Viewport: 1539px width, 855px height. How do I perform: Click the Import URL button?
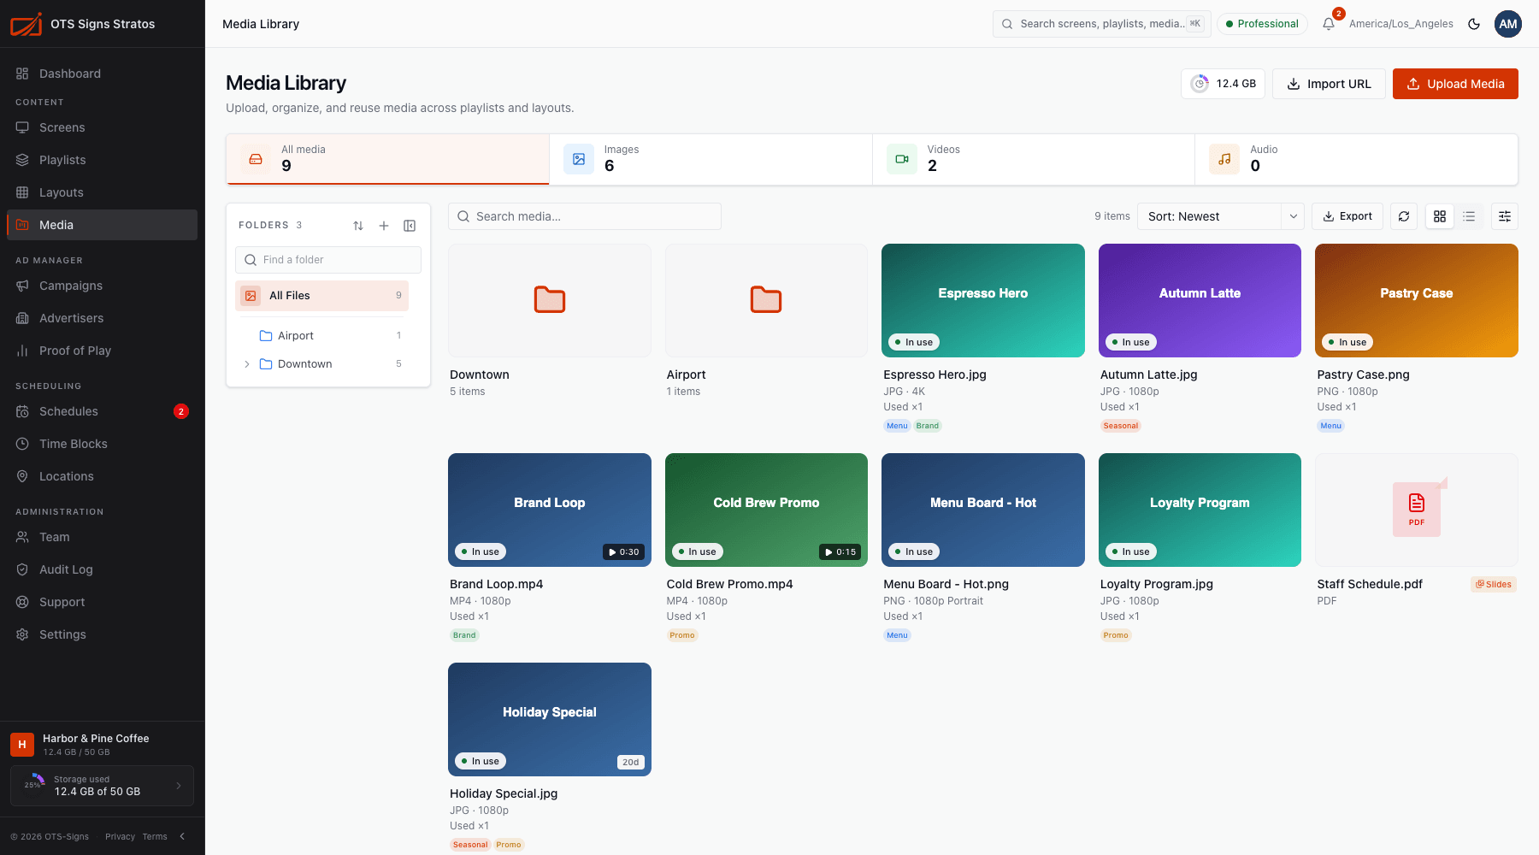pos(1329,84)
